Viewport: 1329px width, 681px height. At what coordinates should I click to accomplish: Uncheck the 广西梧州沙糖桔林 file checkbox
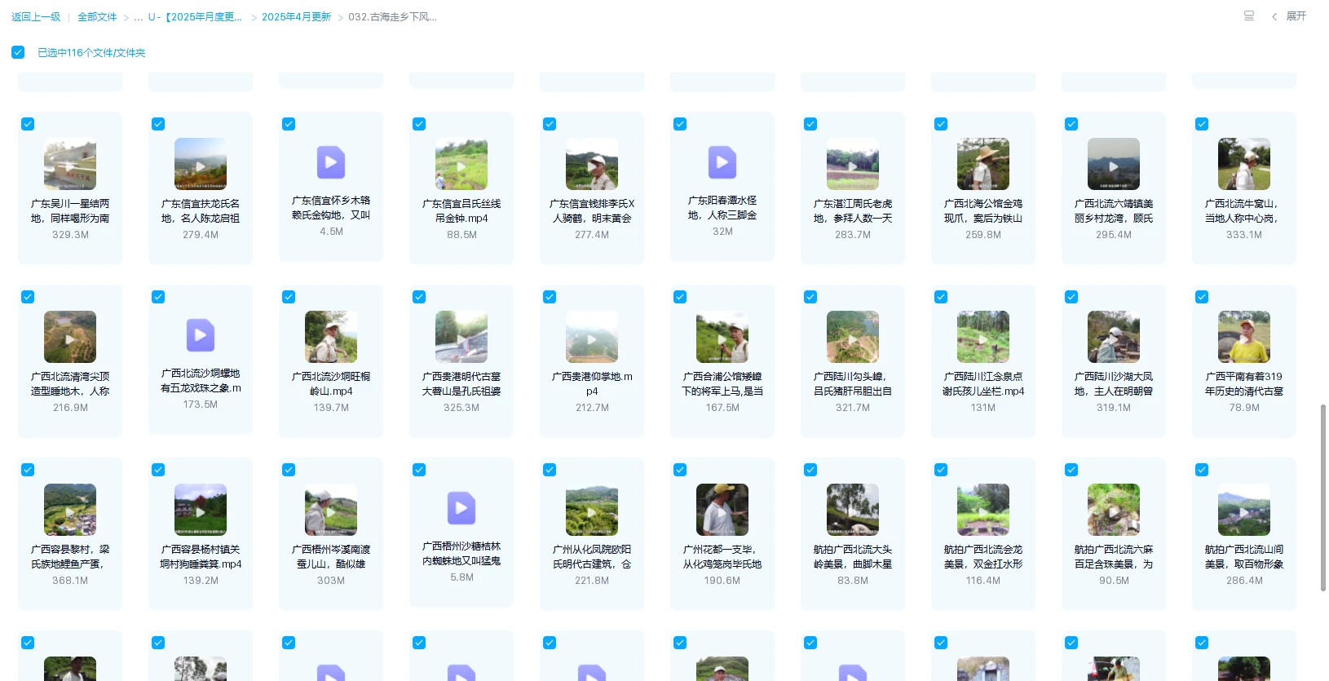[x=419, y=470]
